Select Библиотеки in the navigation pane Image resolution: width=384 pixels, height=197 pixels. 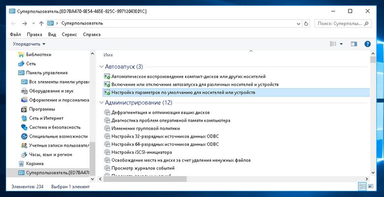point(39,55)
